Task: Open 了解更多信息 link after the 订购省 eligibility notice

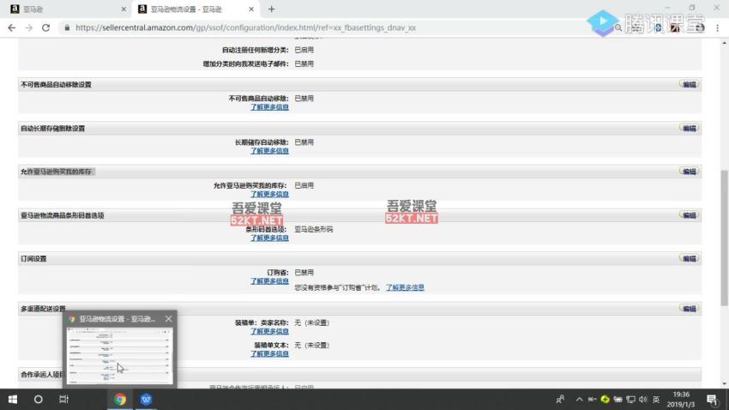Action: (x=405, y=287)
